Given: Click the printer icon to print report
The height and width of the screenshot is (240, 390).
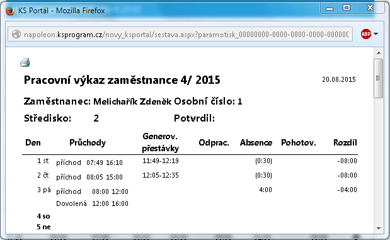Looking at the screenshot, I should (x=25, y=62).
